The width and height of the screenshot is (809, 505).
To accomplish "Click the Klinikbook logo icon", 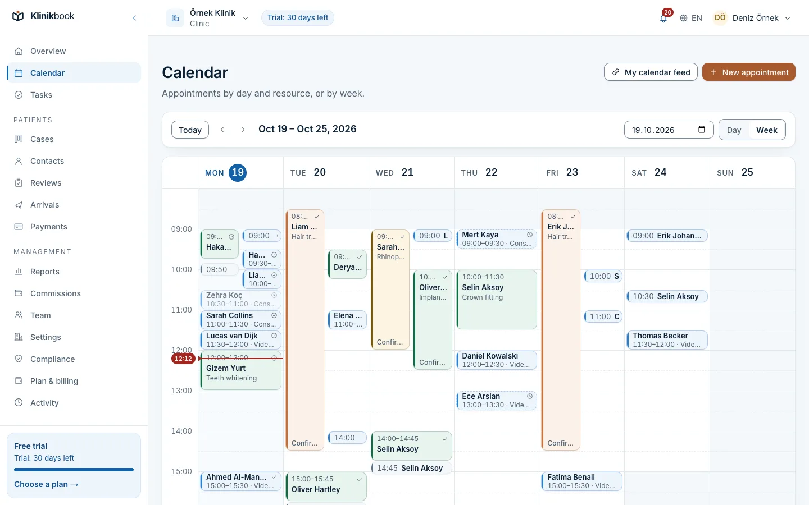I will coord(18,16).
